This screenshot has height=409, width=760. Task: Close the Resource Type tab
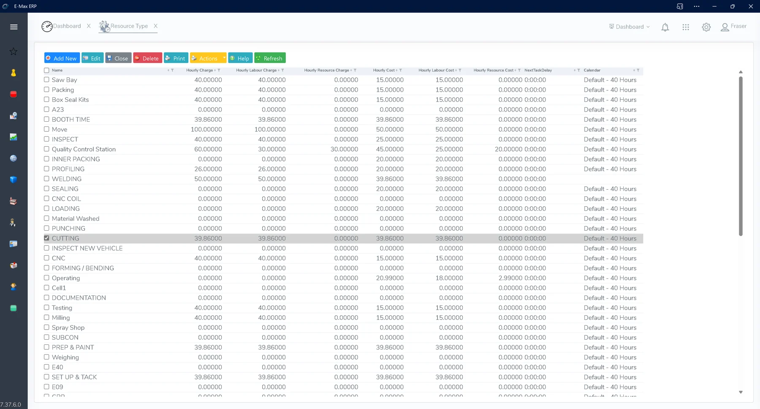(x=155, y=26)
